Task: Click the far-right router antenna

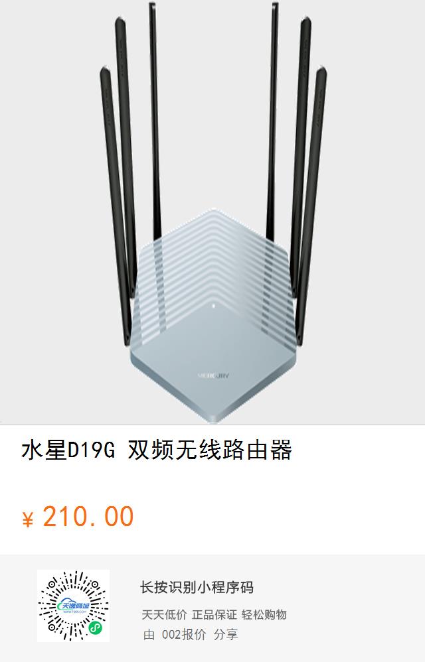Action: (x=312, y=207)
